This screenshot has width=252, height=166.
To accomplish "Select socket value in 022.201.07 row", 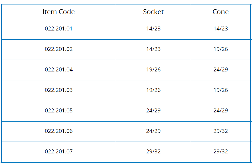I will coord(153,152).
